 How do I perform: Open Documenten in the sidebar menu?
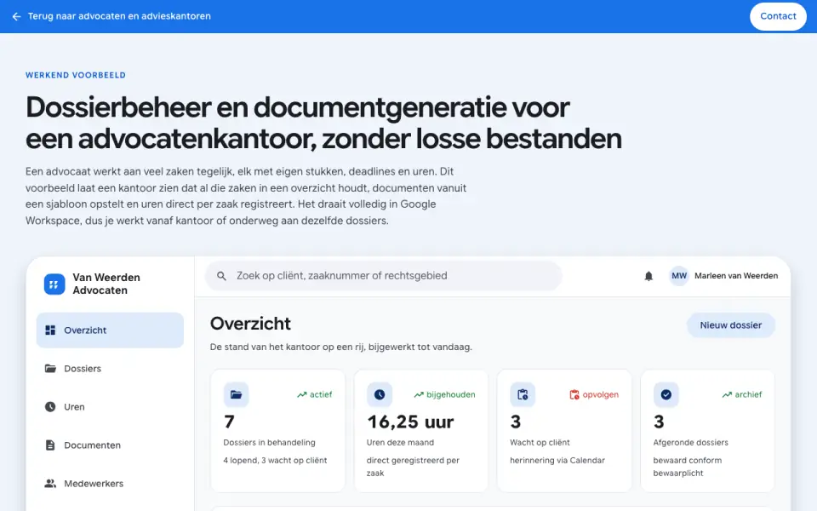[110, 445]
